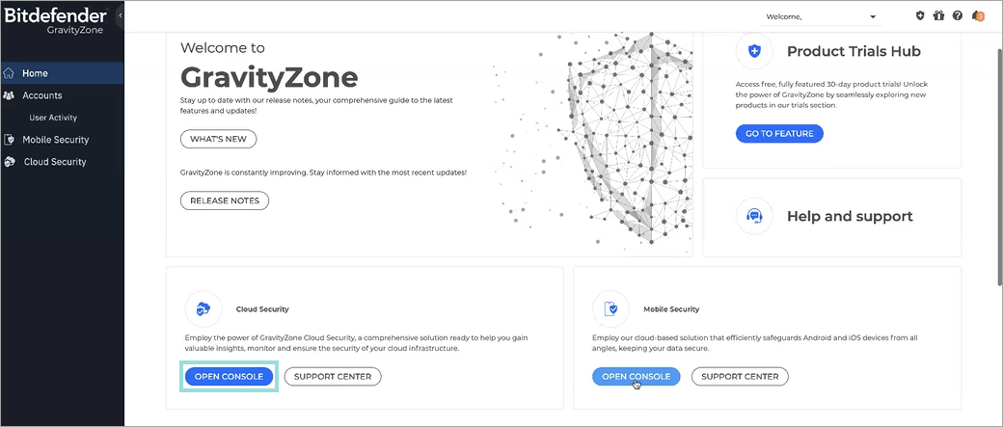Open Cloud Security console
The width and height of the screenshot is (1003, 427).
pos(229,376)
